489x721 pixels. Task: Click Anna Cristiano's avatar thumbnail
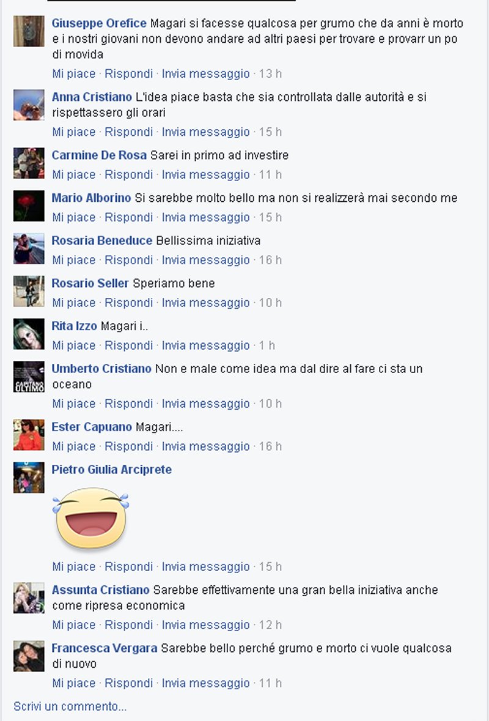coord(29,105)
